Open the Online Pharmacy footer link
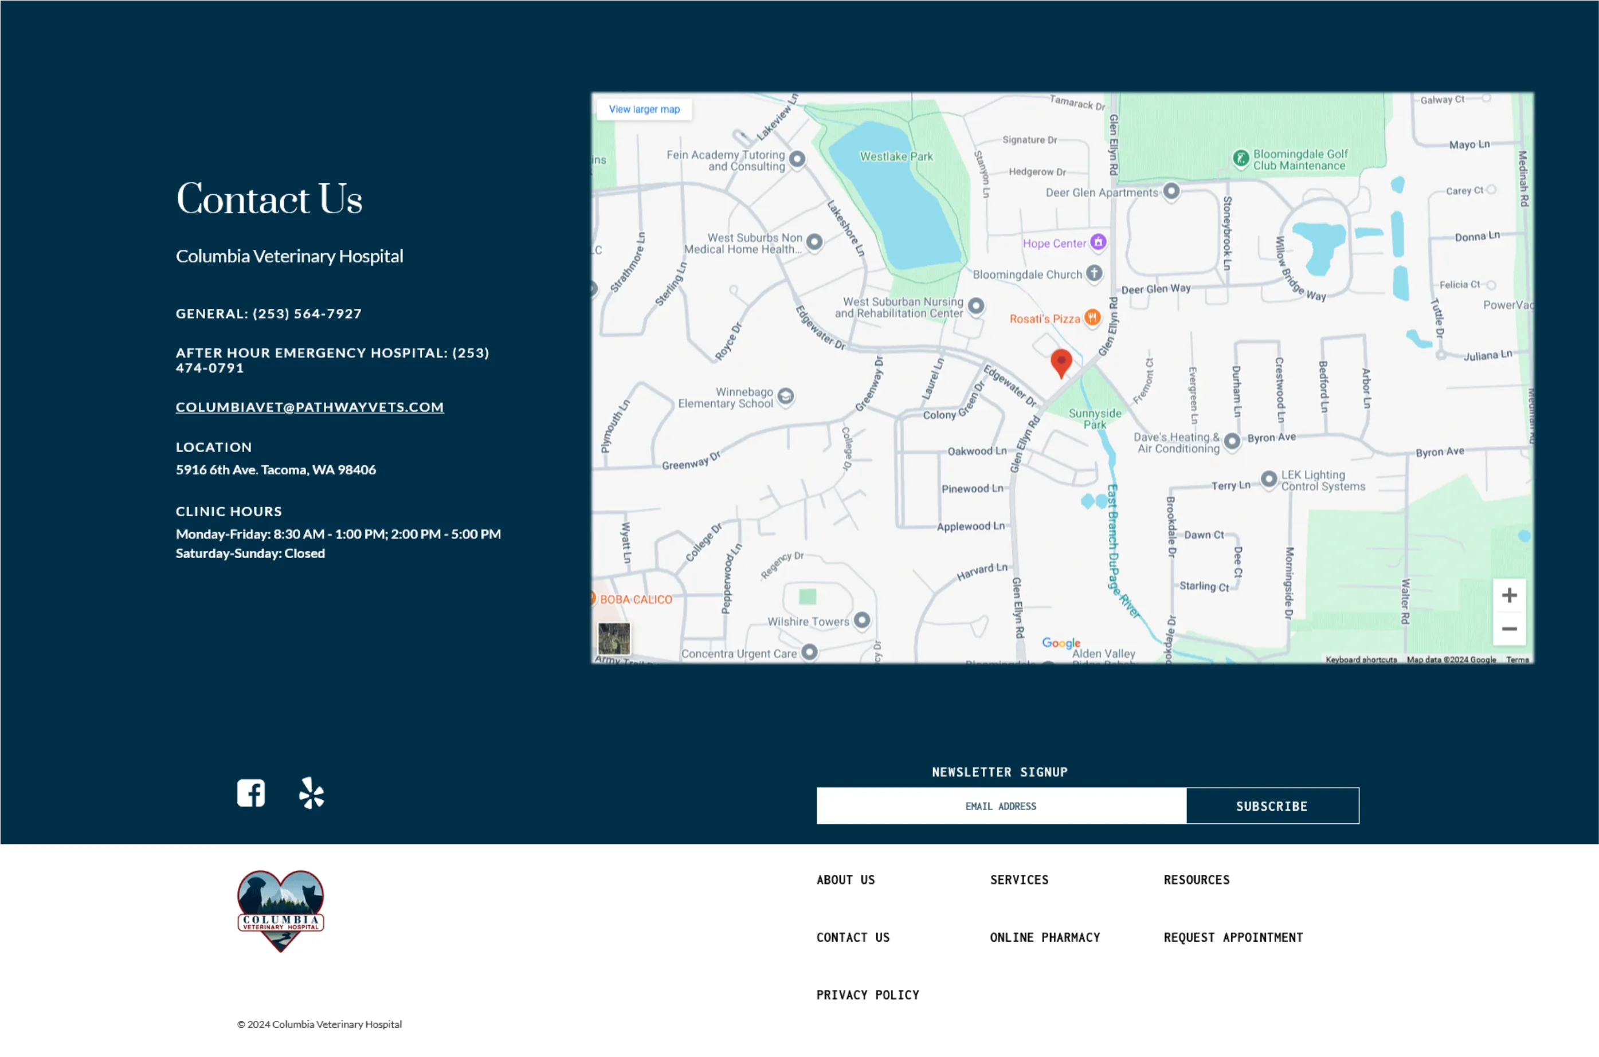The image size is (1599, 1057). pos(1044,937)
